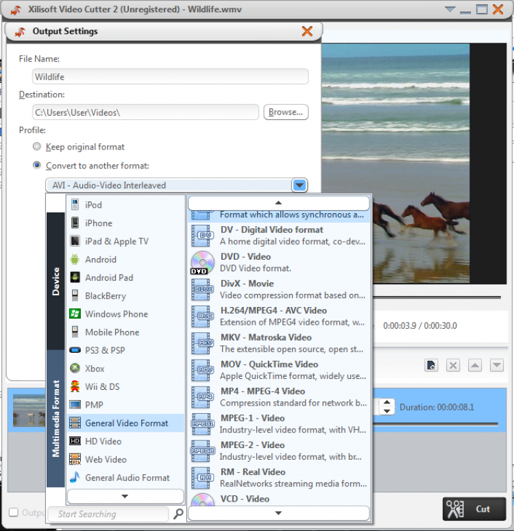The height and width of the screenshot is (531, 514).
Task: Click the search magnifier icon
Action: coord(178,514)
